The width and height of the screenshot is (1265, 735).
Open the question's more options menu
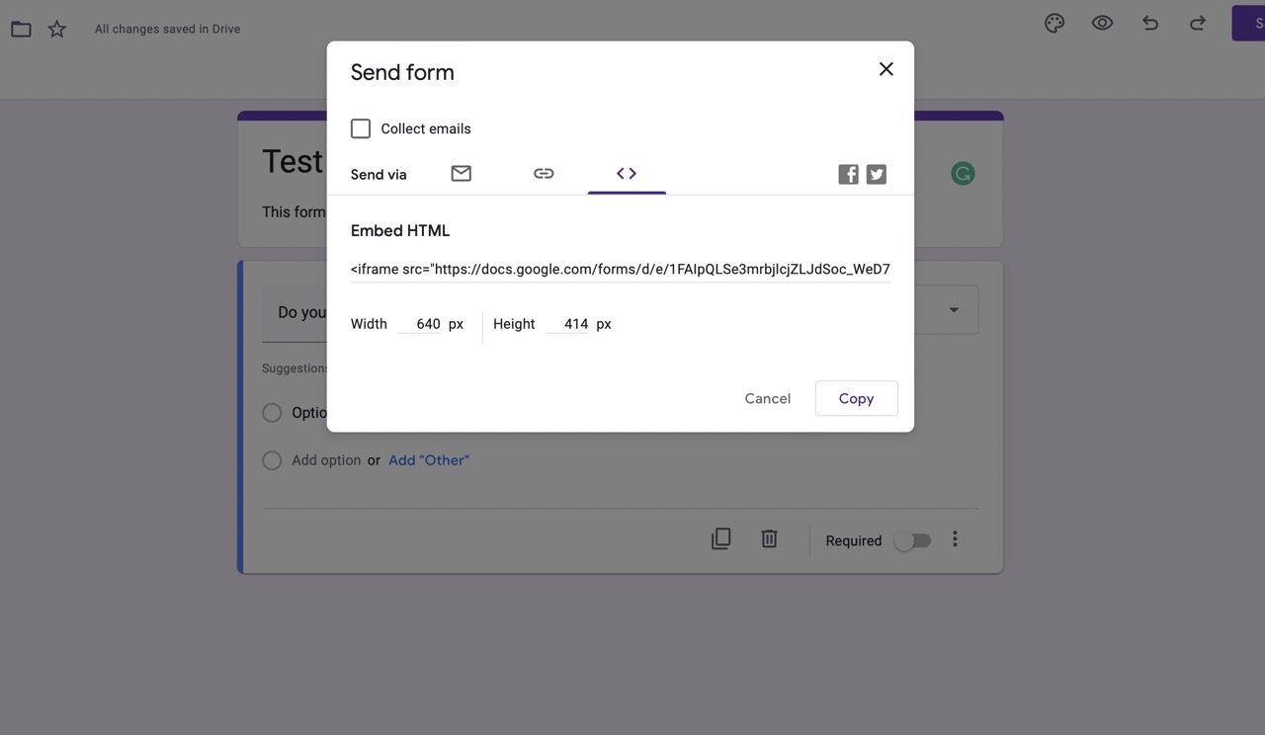click(955, 538)
